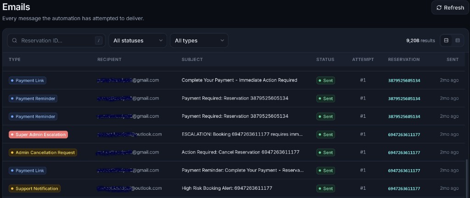The image size is (470, 198).
Task: Click the Payment Link badge beside Complete Your Payment
Action: 27,81
